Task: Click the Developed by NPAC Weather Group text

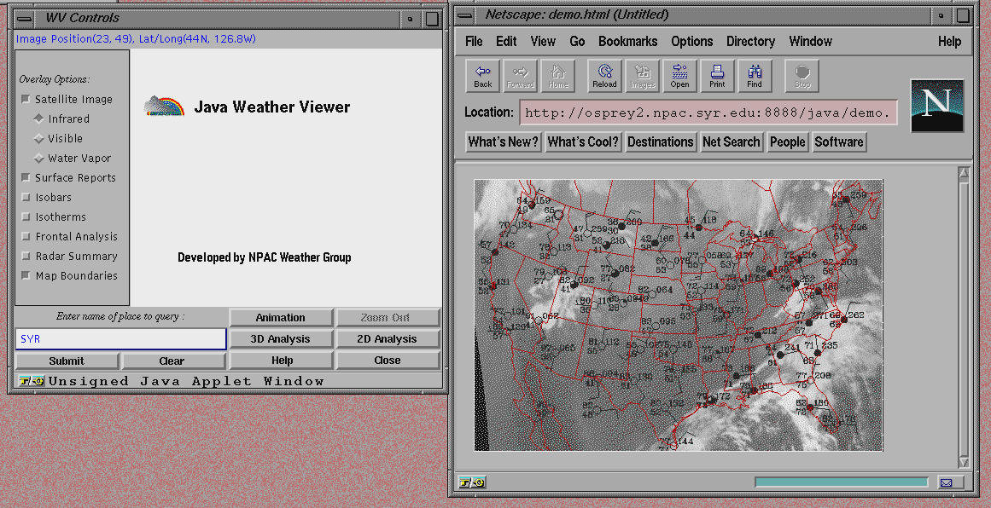Action: point(265,257)
